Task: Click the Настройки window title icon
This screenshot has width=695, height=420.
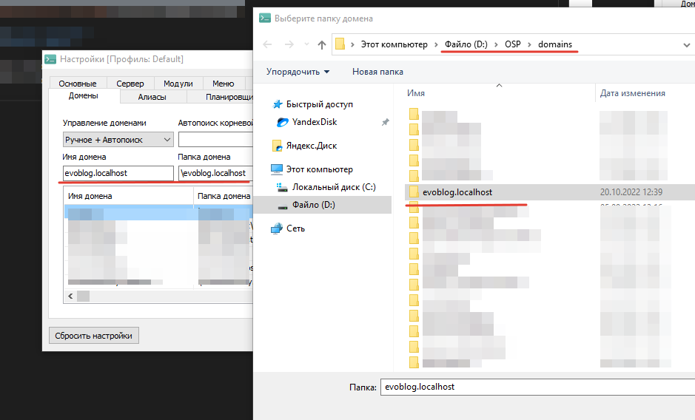Action: [x=50, y=59]
